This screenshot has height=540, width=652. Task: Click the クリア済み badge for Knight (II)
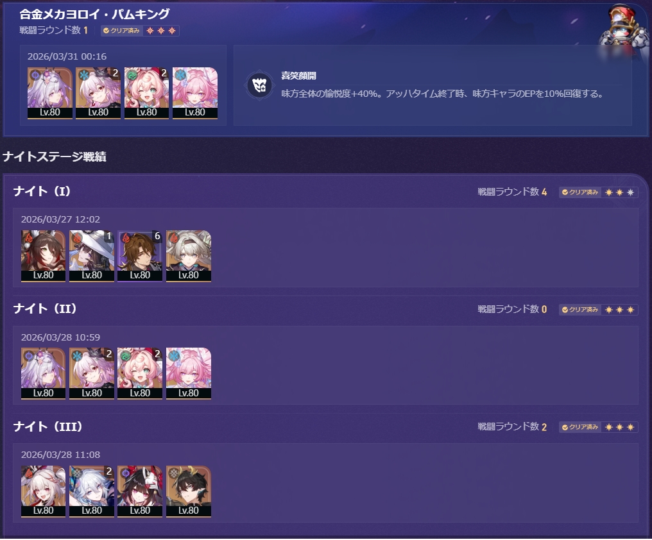point(579,309)
